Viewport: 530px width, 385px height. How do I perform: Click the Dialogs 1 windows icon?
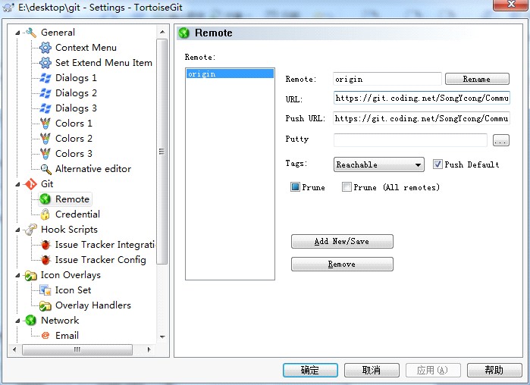[45, 78]
